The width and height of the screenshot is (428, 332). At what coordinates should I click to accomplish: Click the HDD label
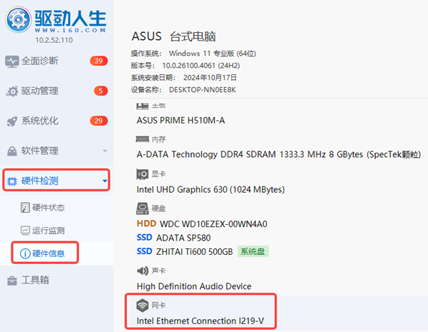coord(146,223)
